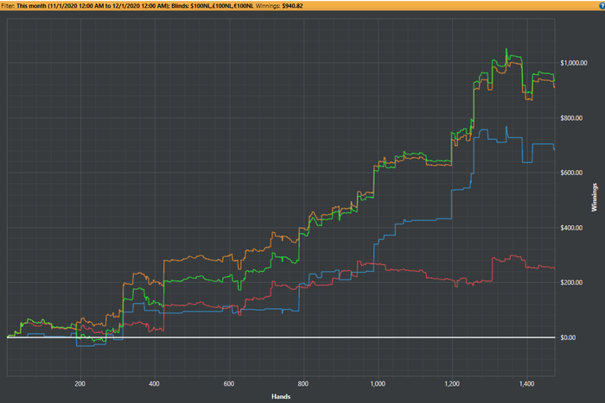Click the $200.00 y-axis label
This screenshot has width=605, height=403.
(x=571, y=283)
